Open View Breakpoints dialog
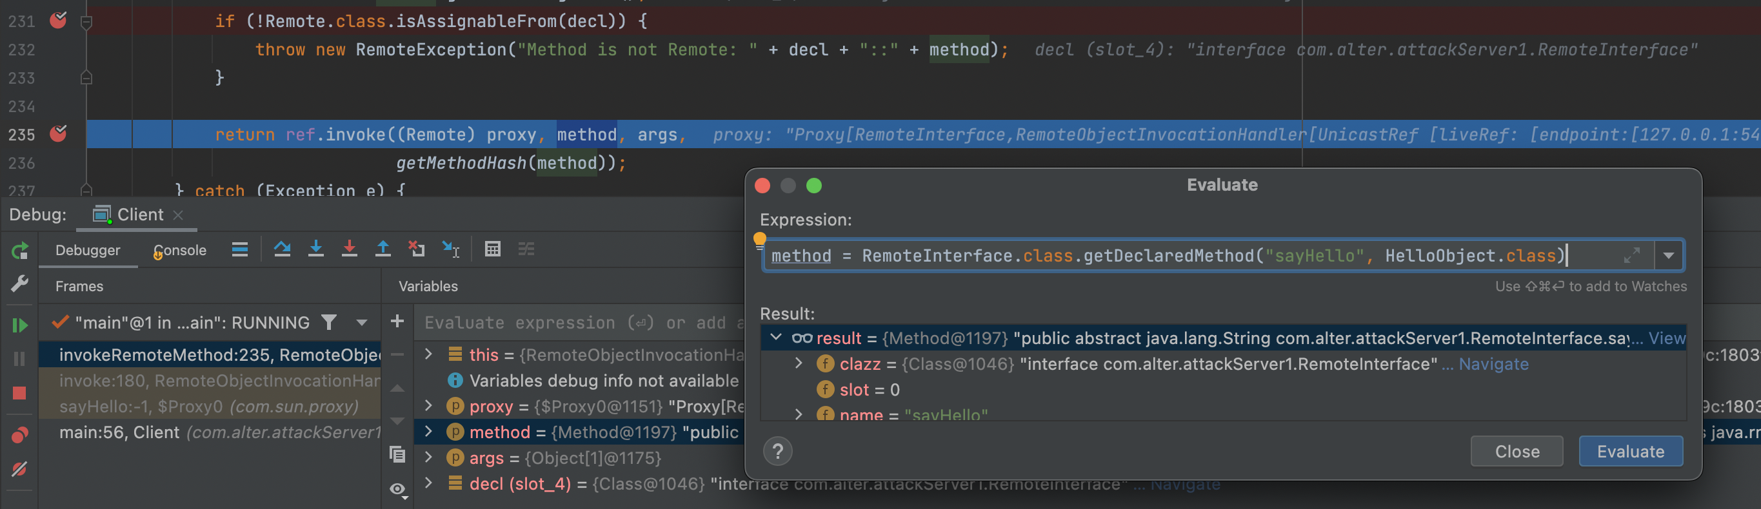 click(x=20, y=435)
